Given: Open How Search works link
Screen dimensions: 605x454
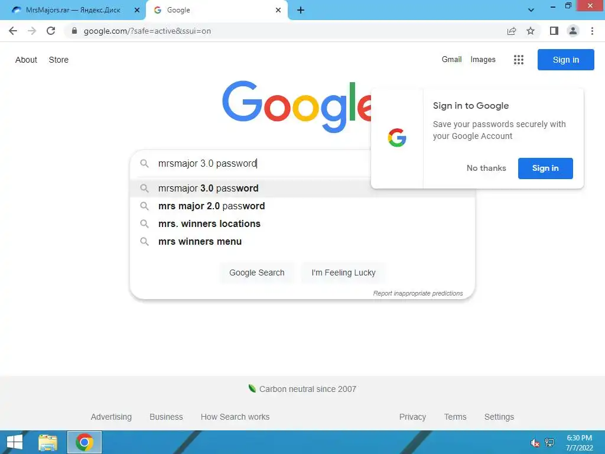Looking at the screenshot, I should (235, 417).
